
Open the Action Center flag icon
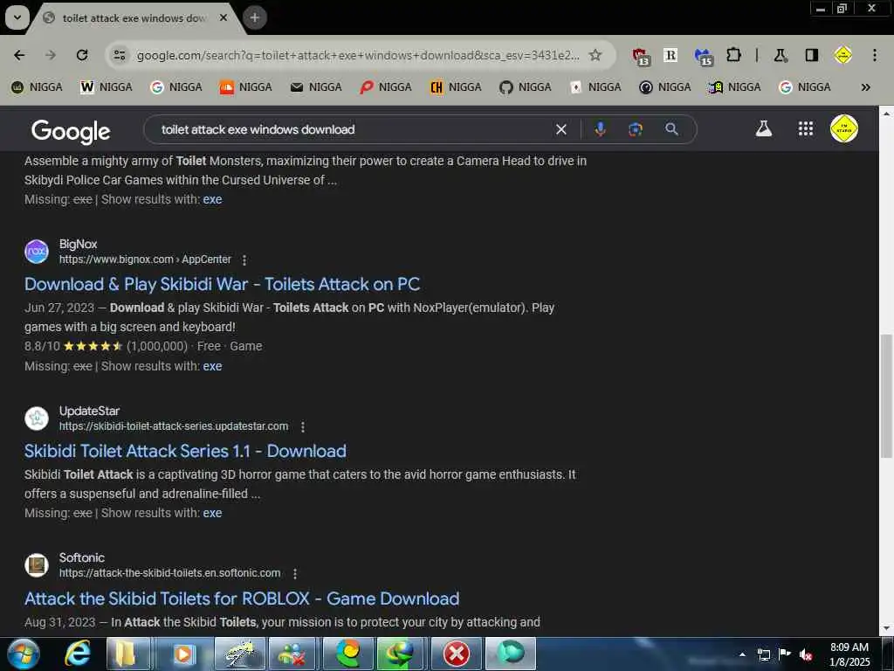click(x=785, y=654)
